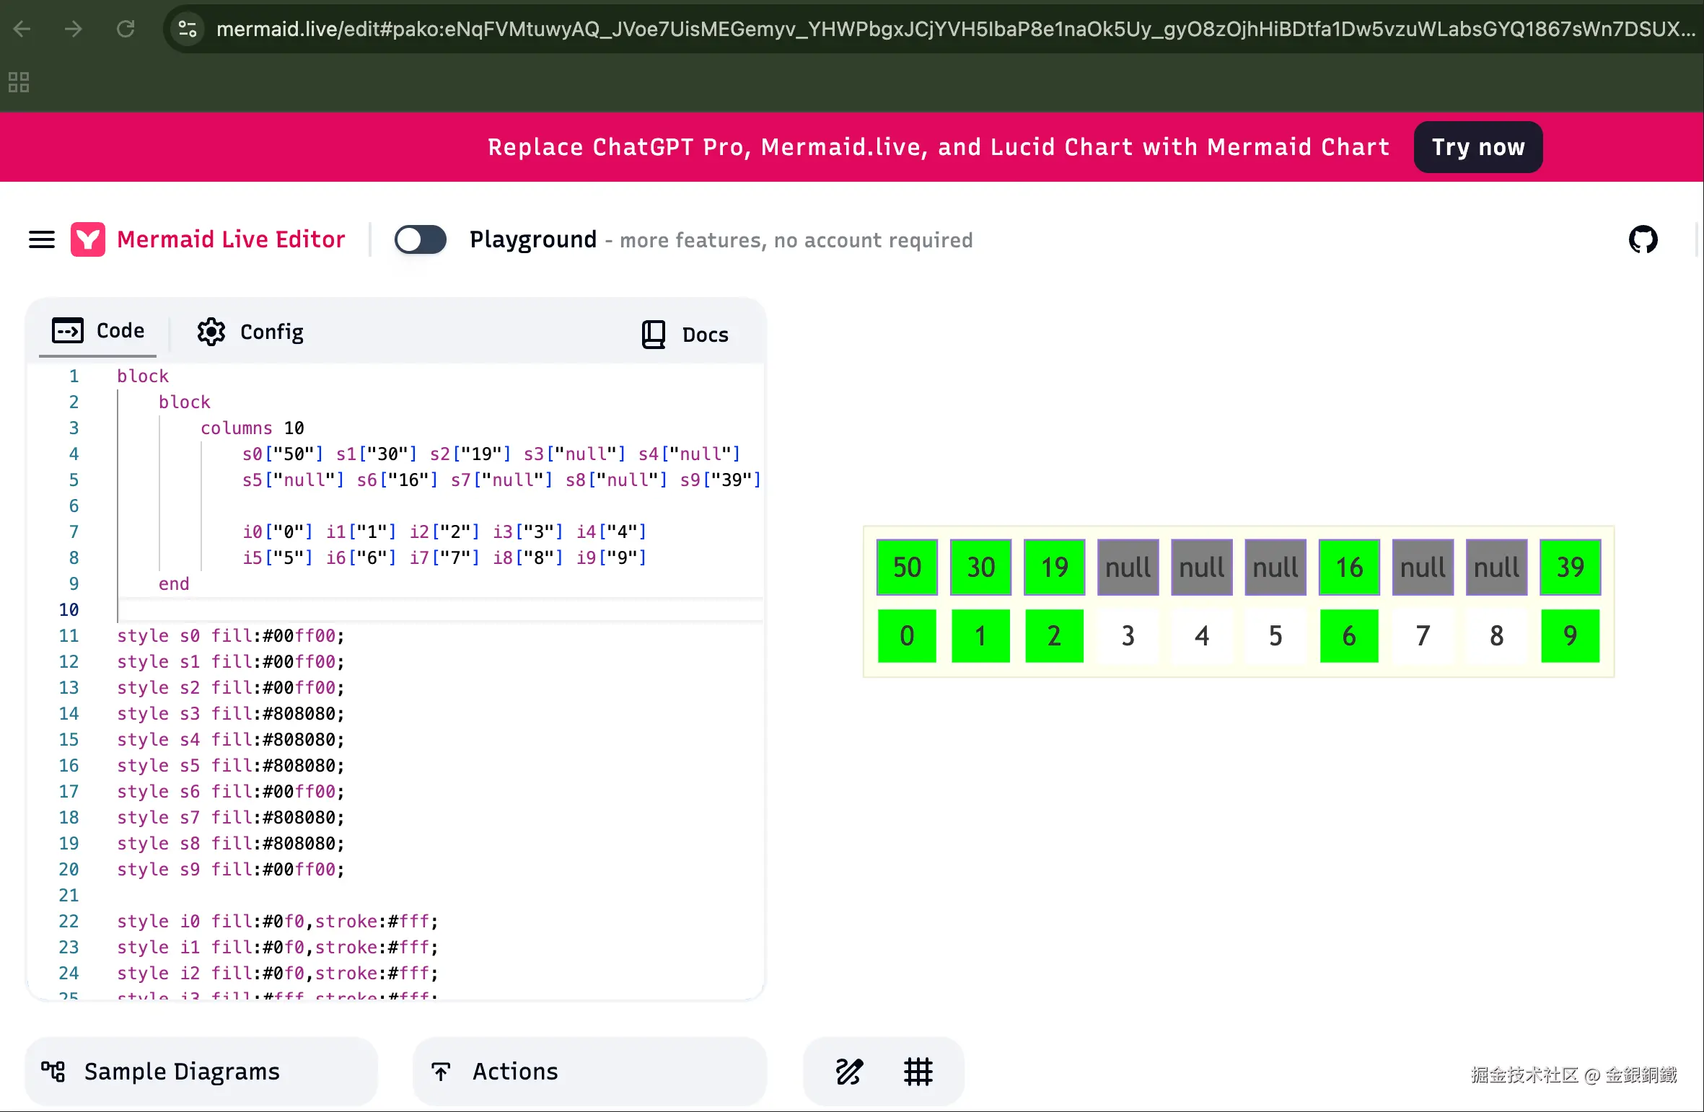Click the browser apps grid icon
Screen dimensions: 1704x1112
[19, 82]
